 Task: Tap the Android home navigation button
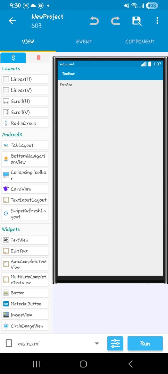click(x=83, y=364)
